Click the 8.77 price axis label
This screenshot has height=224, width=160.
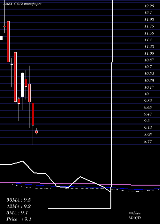pyautogui.click(x=148, y=141)
